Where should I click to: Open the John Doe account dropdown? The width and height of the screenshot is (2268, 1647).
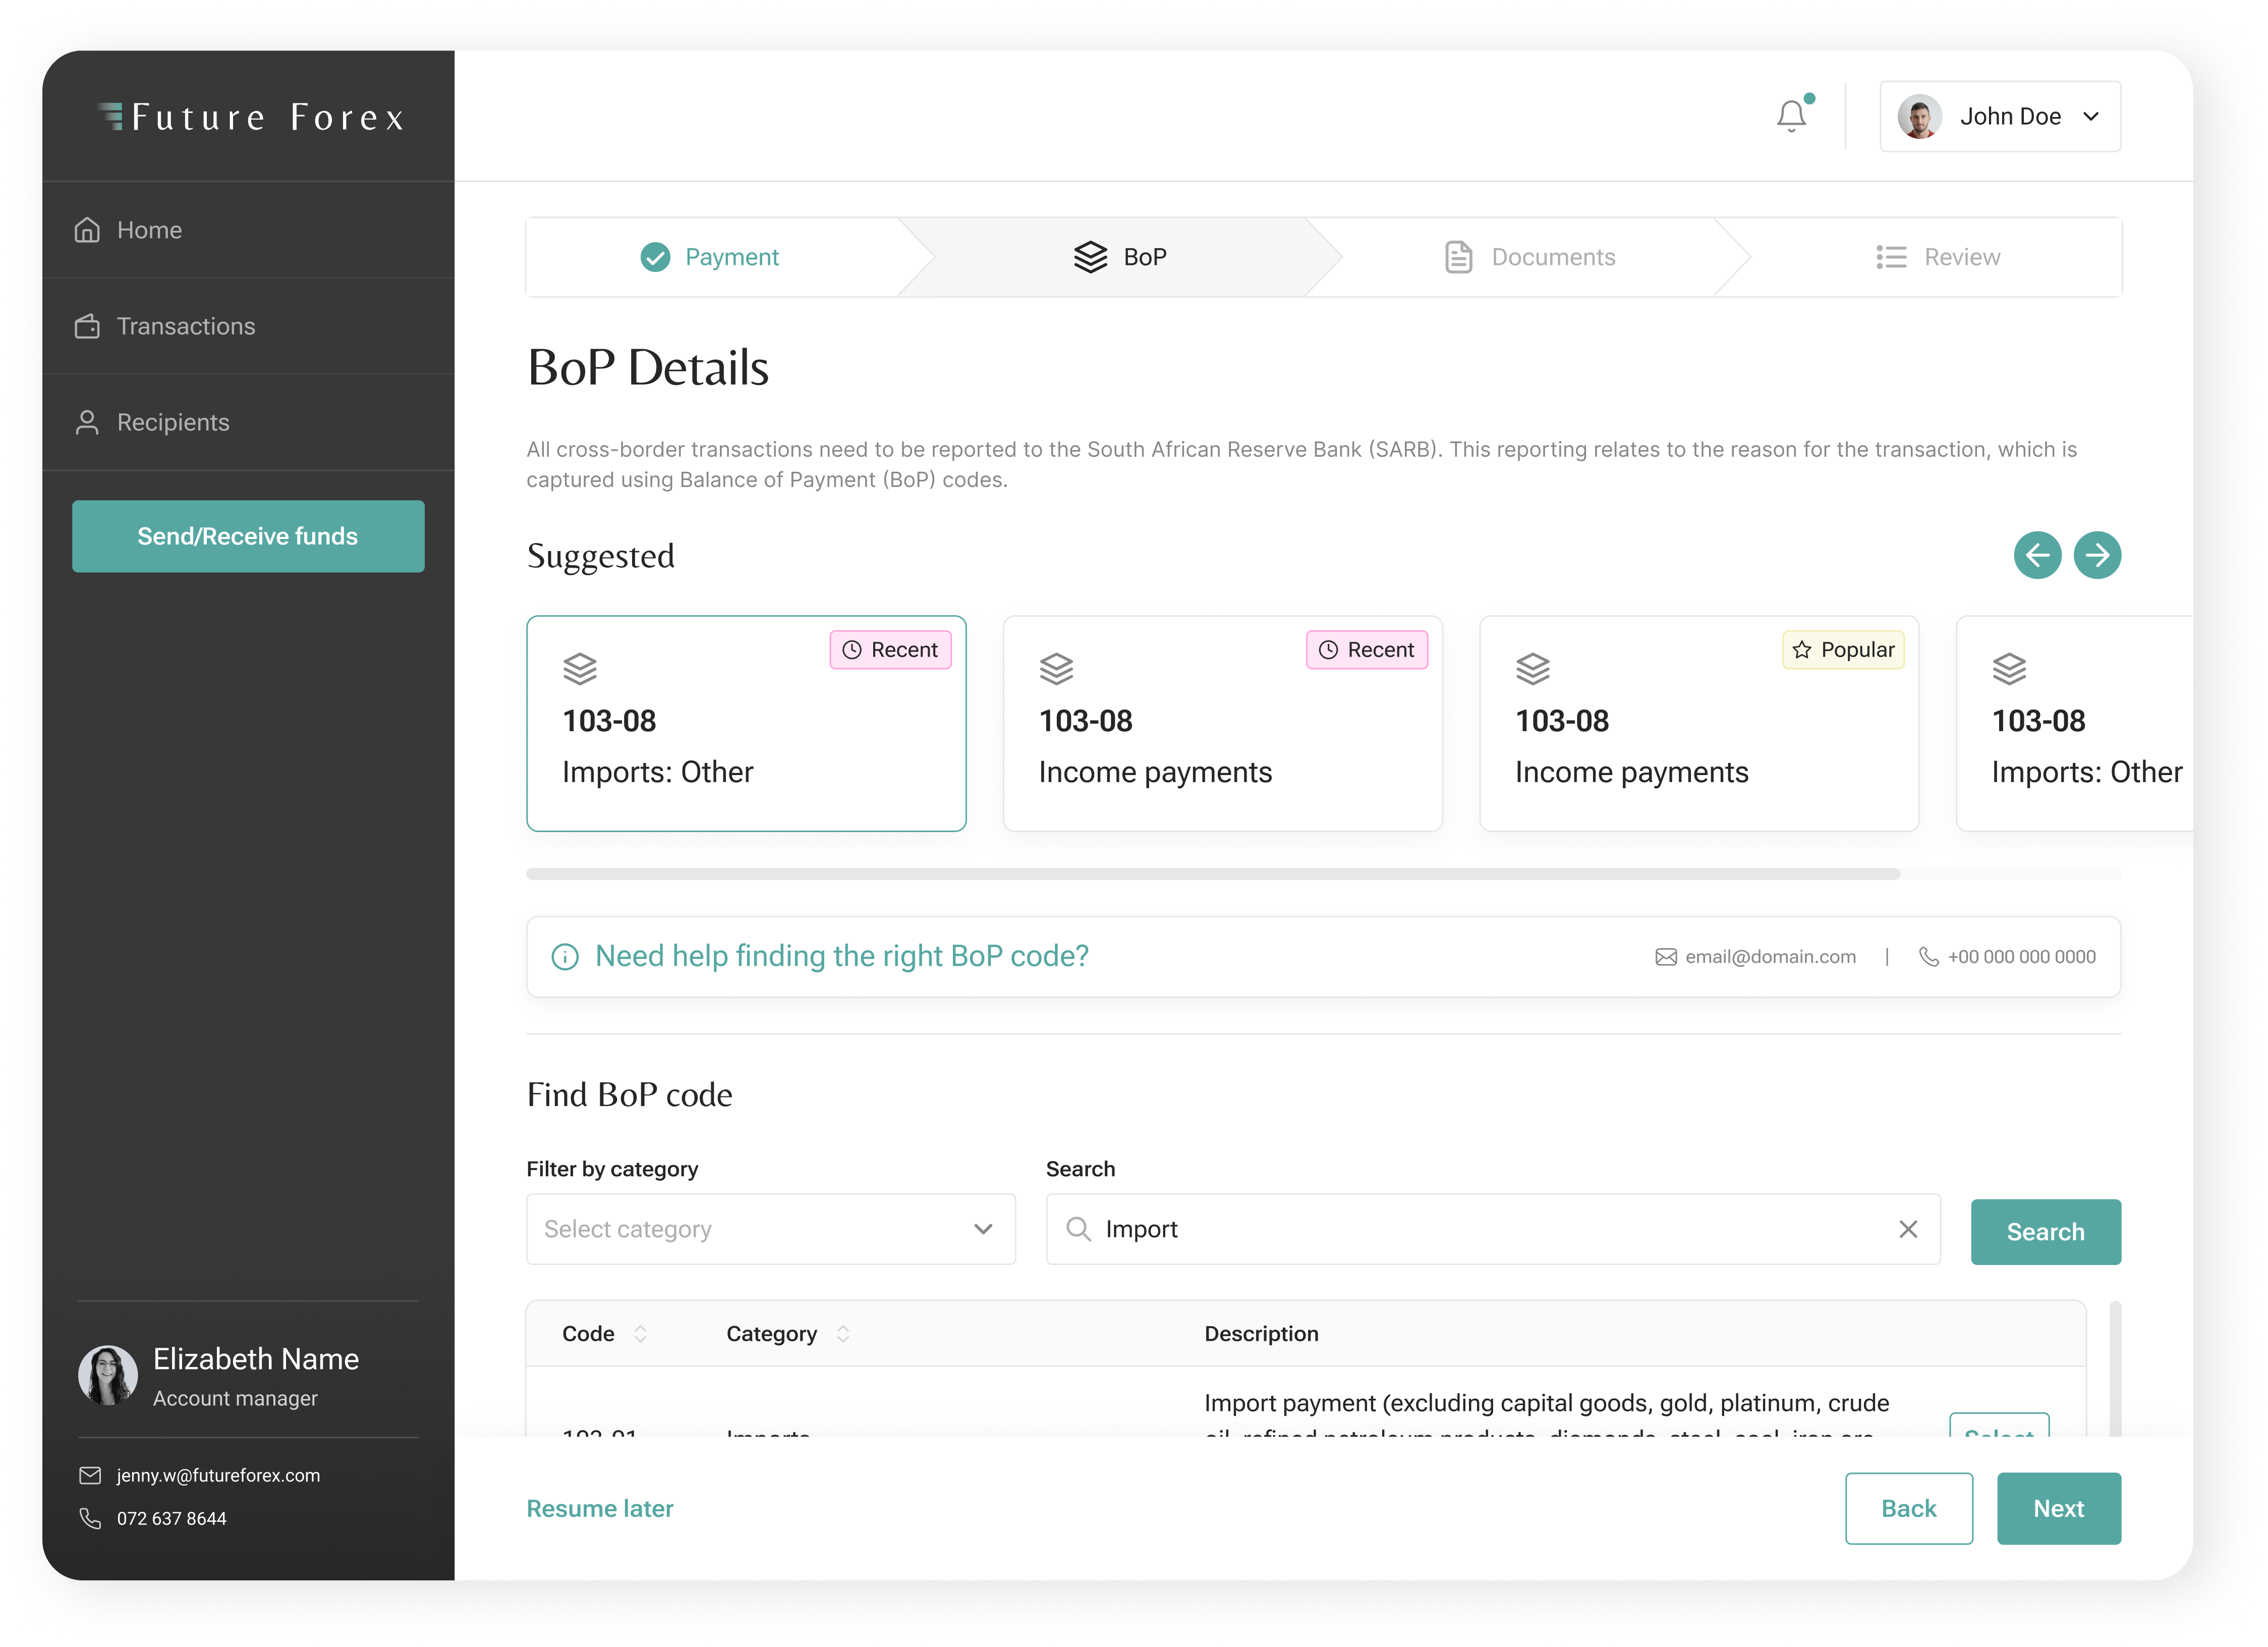click(2090, 117)
